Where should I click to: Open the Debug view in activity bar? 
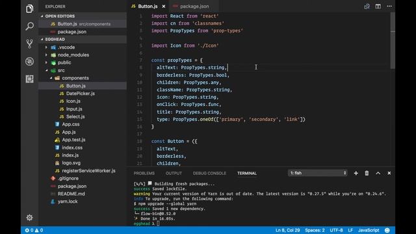coord(30,61)
